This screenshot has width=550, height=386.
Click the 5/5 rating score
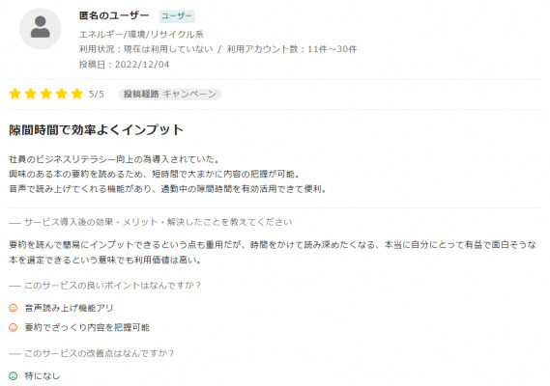tap(97, 94)
